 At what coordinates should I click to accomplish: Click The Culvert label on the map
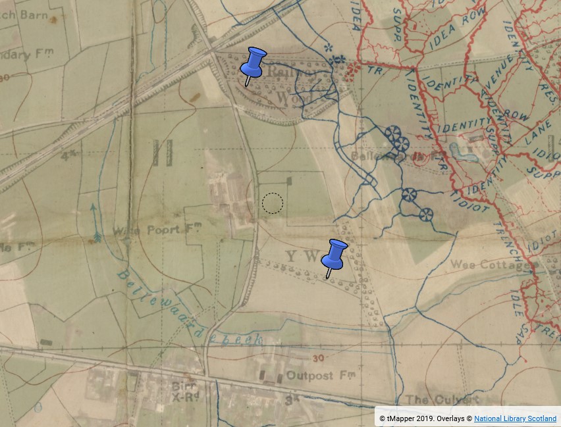point(442,399)
